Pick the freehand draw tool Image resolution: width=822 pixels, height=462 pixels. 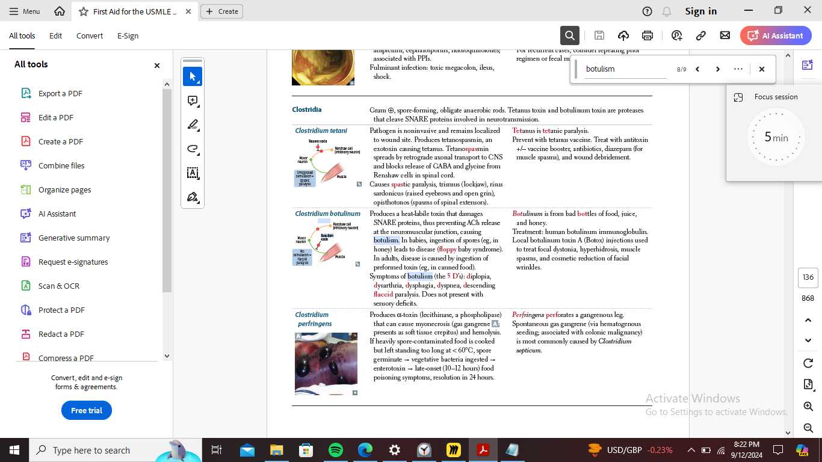click(x=193, y=149)
